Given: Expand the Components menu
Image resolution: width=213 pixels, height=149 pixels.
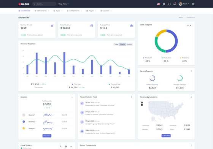Looking at the screenshot, I should pyautogui.click(x=74, y=11).
